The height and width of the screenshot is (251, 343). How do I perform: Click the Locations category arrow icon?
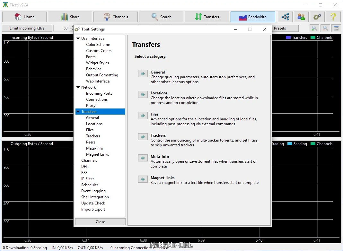point(143,94)
